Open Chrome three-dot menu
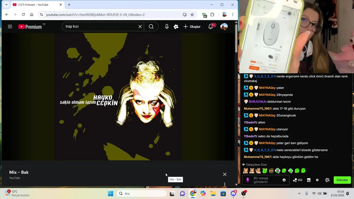 tap(233, 15)
